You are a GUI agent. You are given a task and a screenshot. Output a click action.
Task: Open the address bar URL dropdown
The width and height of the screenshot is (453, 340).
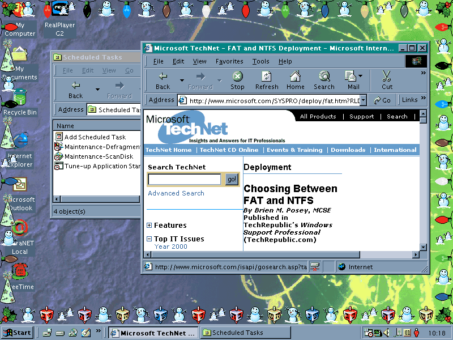(362, 100)
